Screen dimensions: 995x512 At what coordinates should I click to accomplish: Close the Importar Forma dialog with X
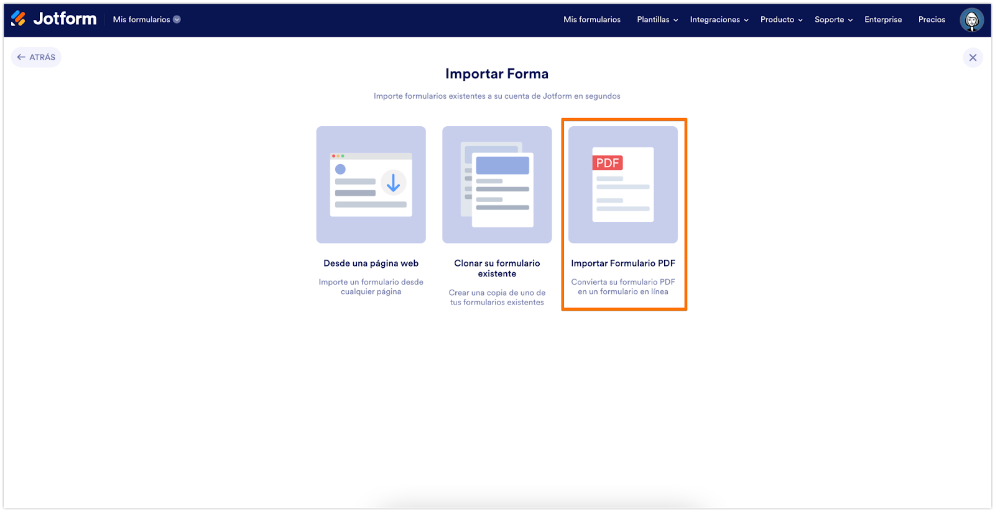pyautogui.click(x=973, y=58)
